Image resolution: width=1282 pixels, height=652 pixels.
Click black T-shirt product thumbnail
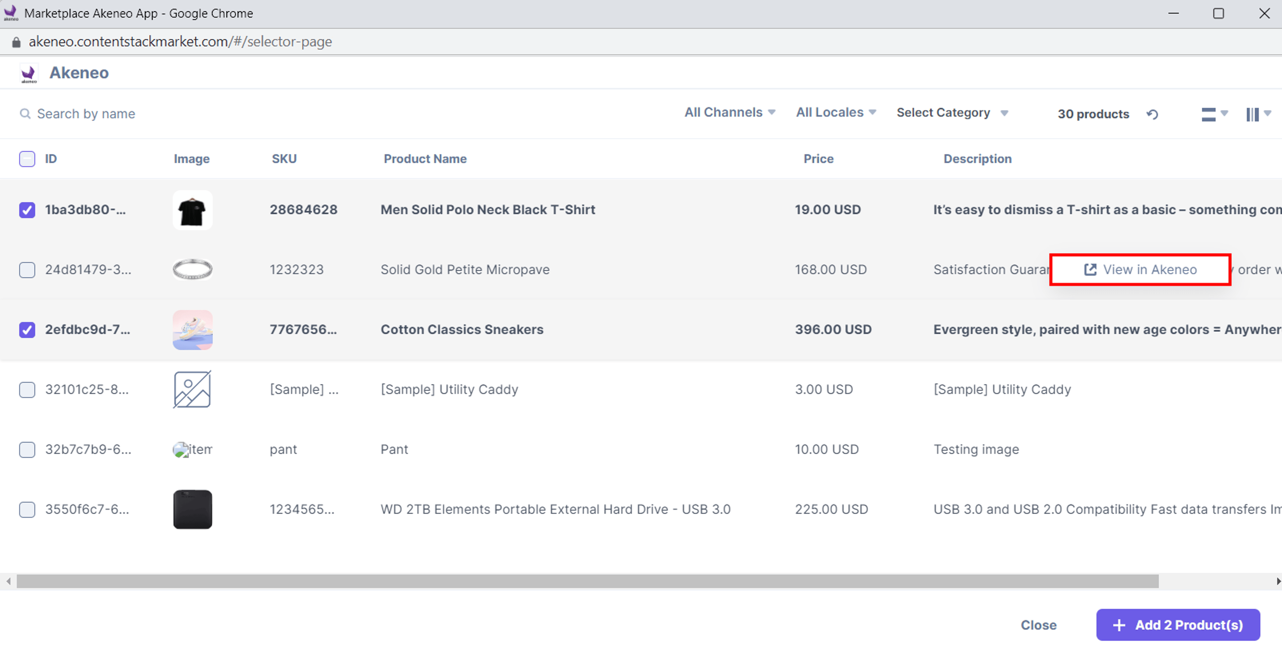(x=193, y=210)
